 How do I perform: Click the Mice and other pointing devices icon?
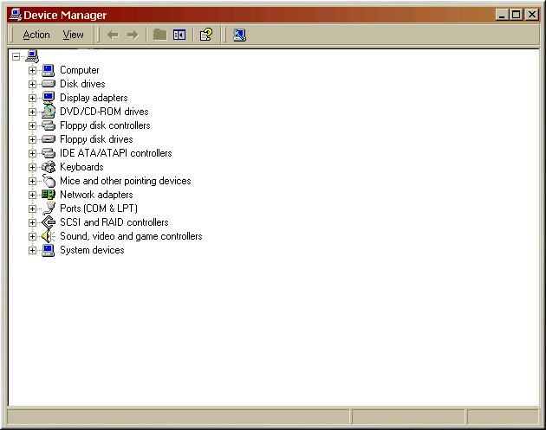click(x=49, y=181)
